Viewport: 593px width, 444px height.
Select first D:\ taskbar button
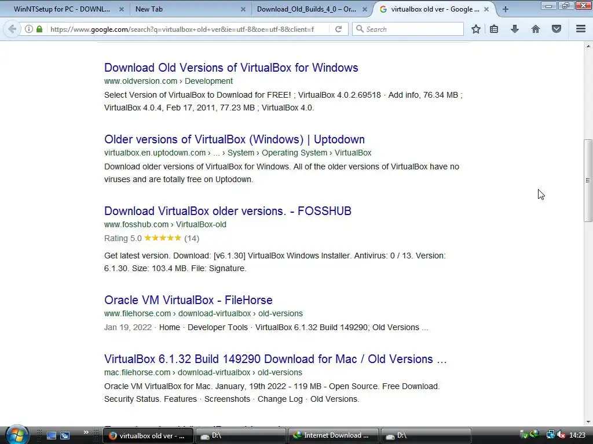click(240, 436)
